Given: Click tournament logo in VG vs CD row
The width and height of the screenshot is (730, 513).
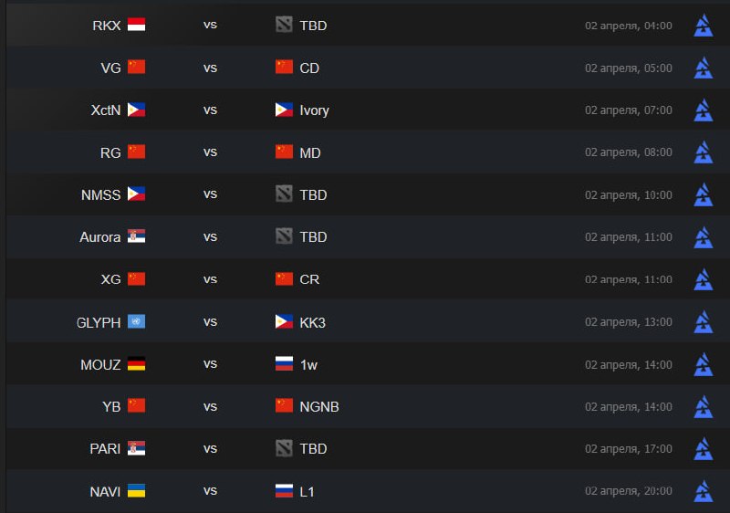Looking at the screenshot, I should coord(703,68).
